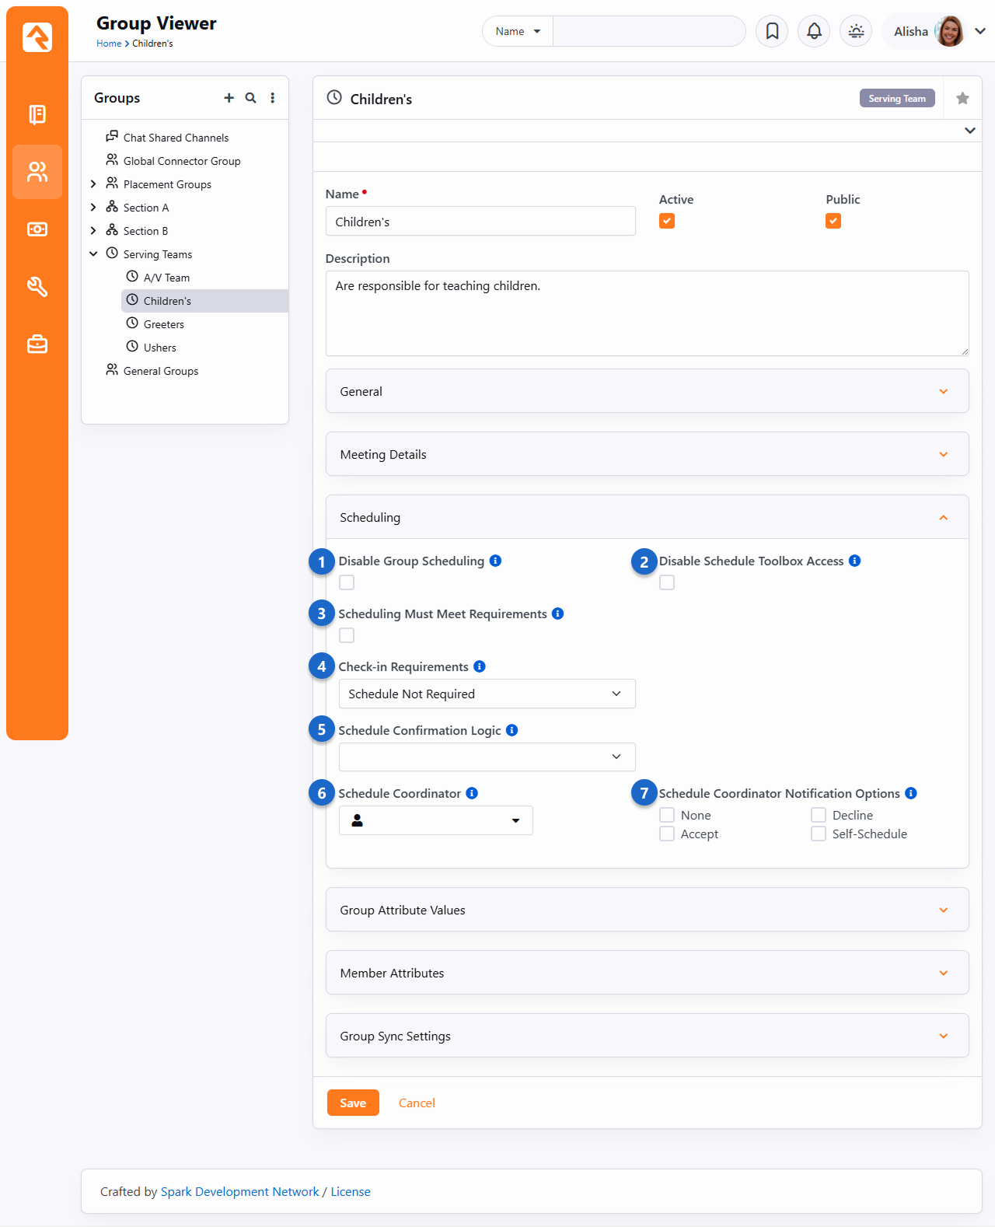Click the Cancel link
995x1227 pixels.
(x=417, y=1103)
